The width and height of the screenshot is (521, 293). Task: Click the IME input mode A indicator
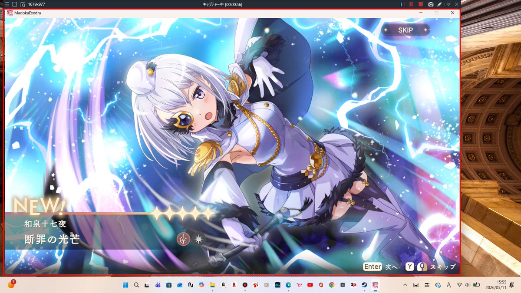[x=449, y=285]
